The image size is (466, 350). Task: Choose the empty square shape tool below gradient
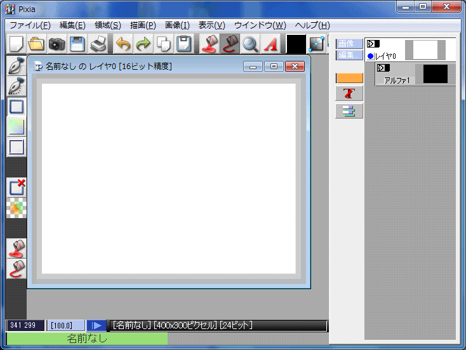point(17,147)
